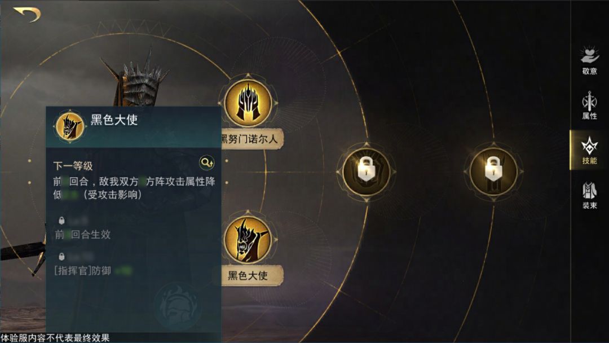Tap the outer-ring locked skill node

pyautogui.click(x=493, y=171)
